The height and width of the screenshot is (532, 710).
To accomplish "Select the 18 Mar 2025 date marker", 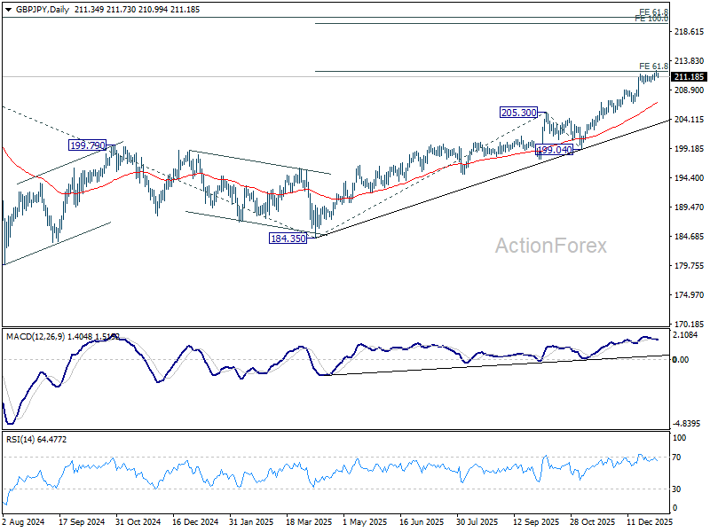I will [309, 523].
